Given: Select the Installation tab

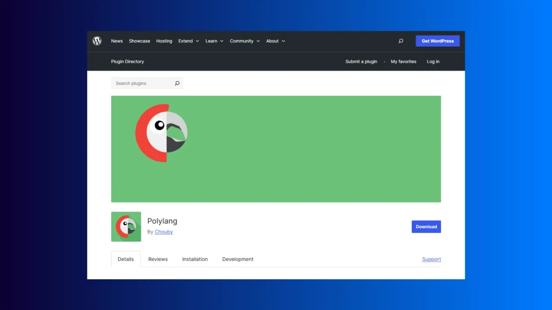Looking at the screenshot, I should click(x=195, y=259).
